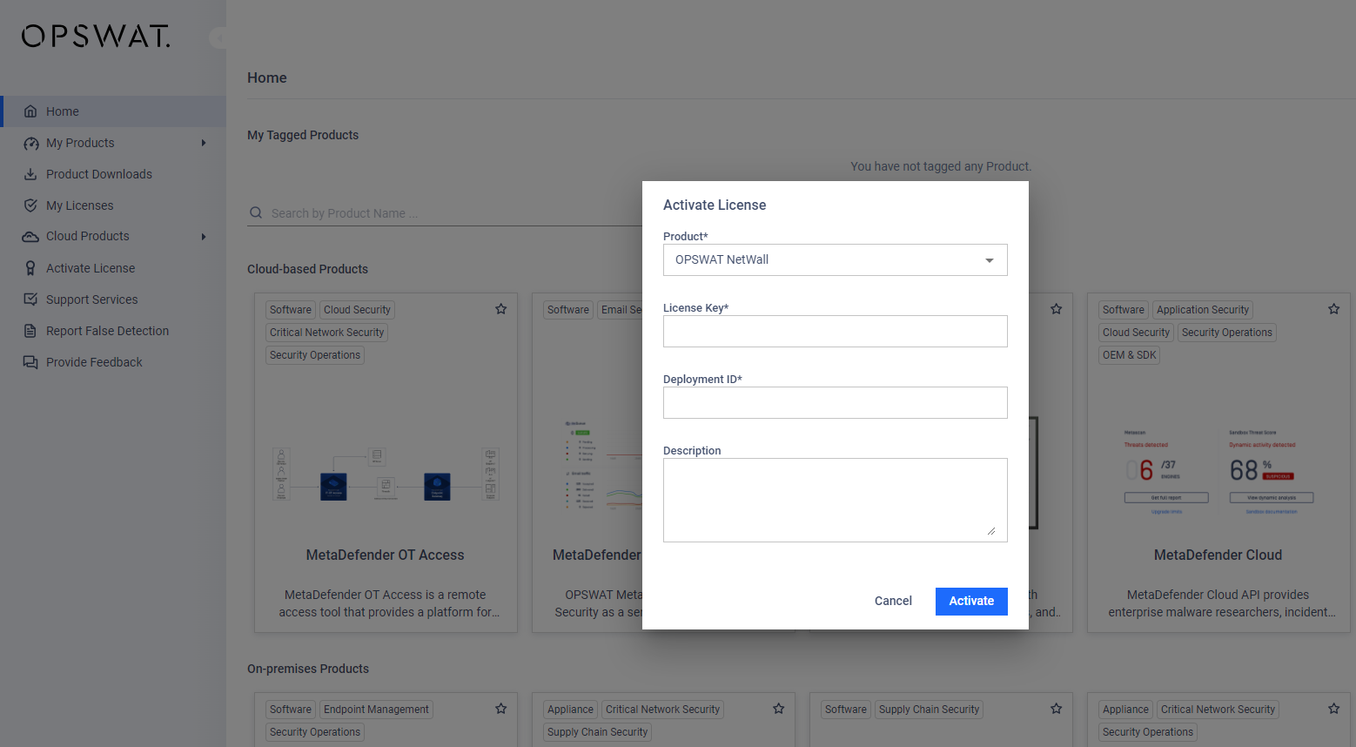Image resolution: width=1356 pixels, height=747 pixels.
Task: Click the MetaDefender OT Access diagram thumbnail
Action: (386, 474)
